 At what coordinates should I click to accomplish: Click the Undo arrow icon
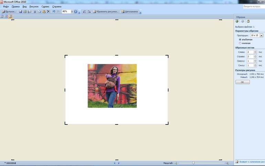click(54, 12)
